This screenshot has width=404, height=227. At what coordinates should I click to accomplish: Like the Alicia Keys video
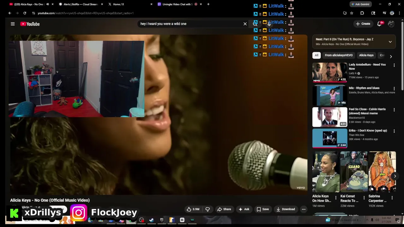[193, 209]
